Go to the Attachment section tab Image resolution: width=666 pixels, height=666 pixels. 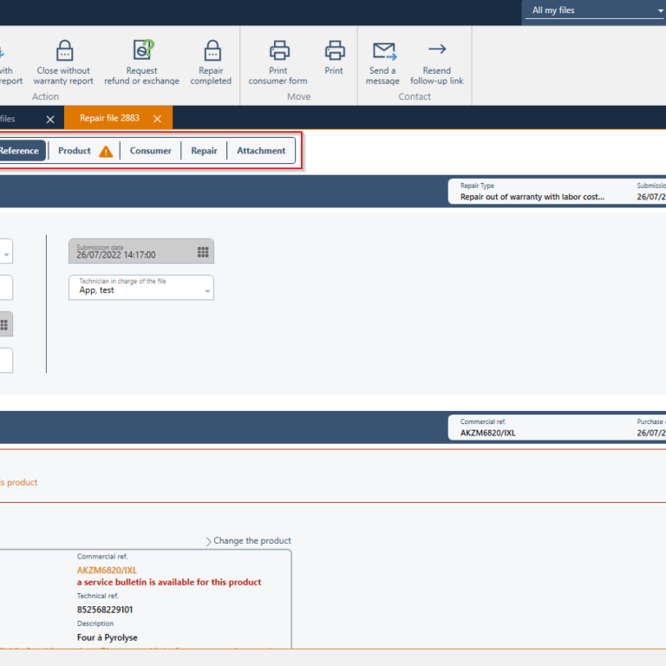(261, 151)
